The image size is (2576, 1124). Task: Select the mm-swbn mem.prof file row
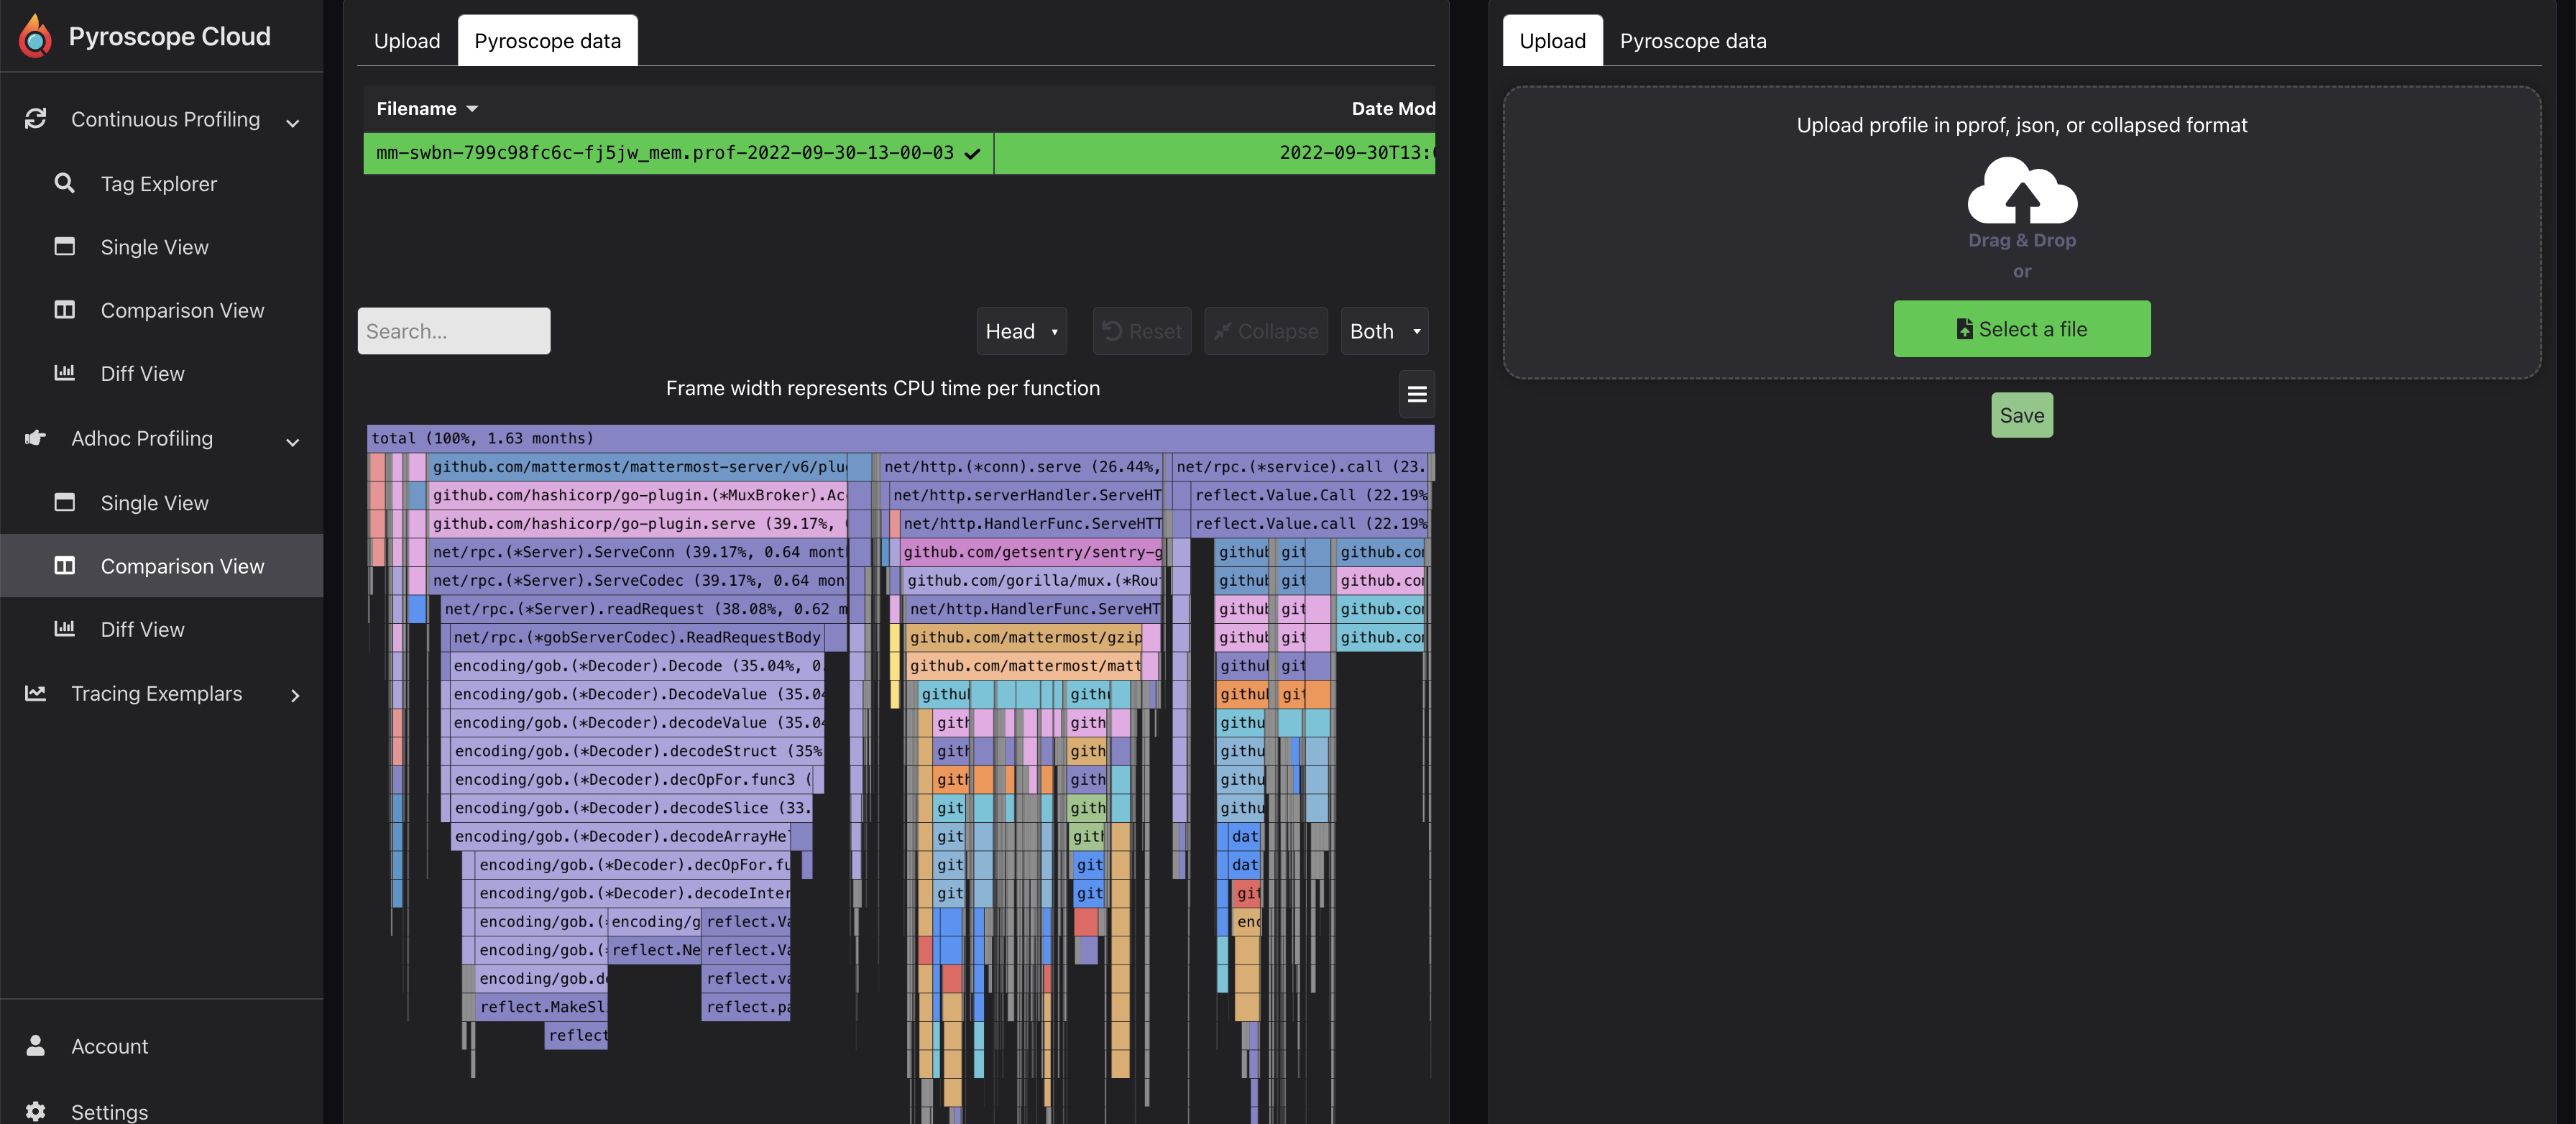pos(899,154)
